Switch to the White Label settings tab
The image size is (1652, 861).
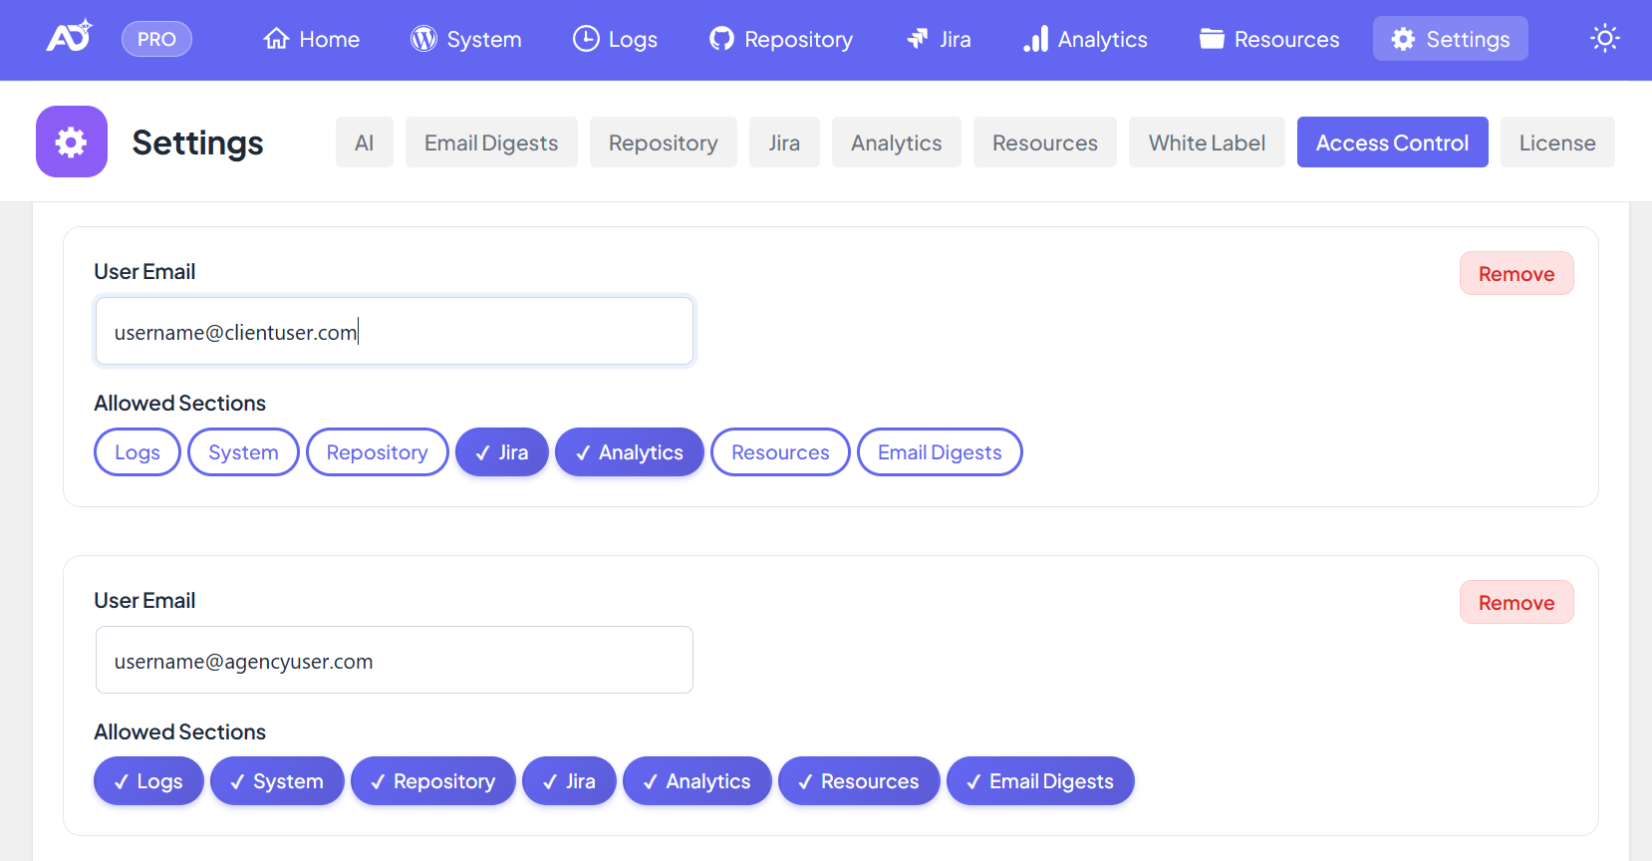point(1207,143)
